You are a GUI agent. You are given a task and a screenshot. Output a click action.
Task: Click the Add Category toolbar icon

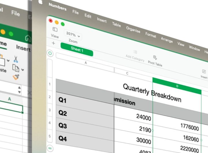[x=135, y=52]
